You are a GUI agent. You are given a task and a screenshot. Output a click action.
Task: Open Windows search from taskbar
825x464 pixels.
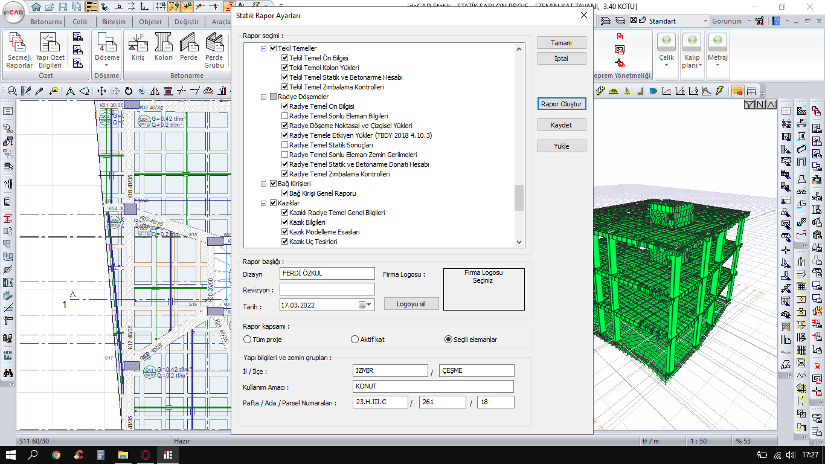(x=33, y=454)
